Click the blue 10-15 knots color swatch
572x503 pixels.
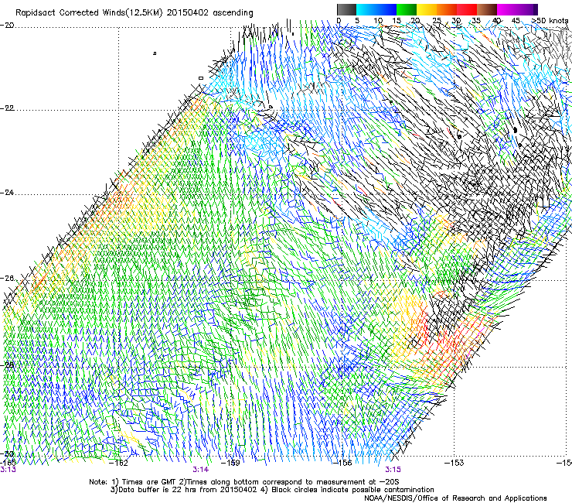click(x=386, y=9)
